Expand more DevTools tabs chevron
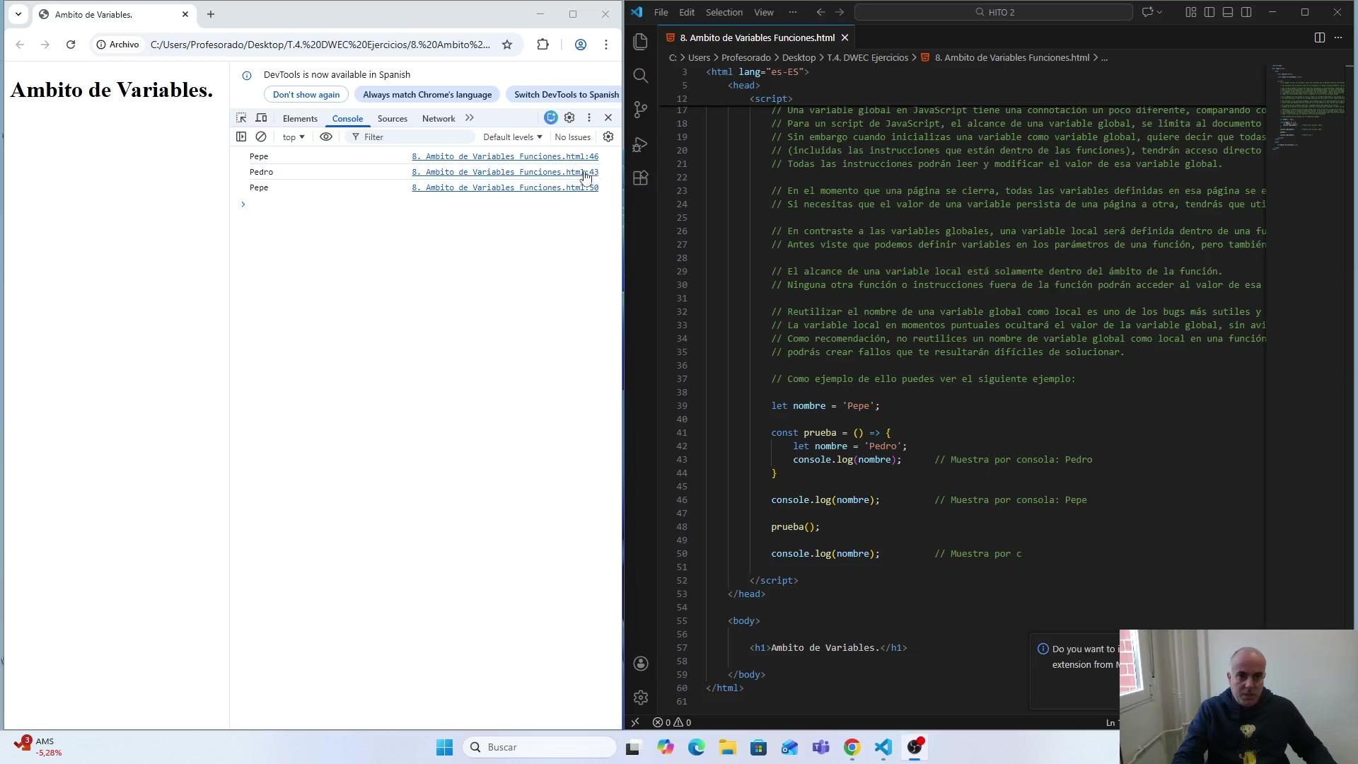1358x764 pixels. click(470, 118)
